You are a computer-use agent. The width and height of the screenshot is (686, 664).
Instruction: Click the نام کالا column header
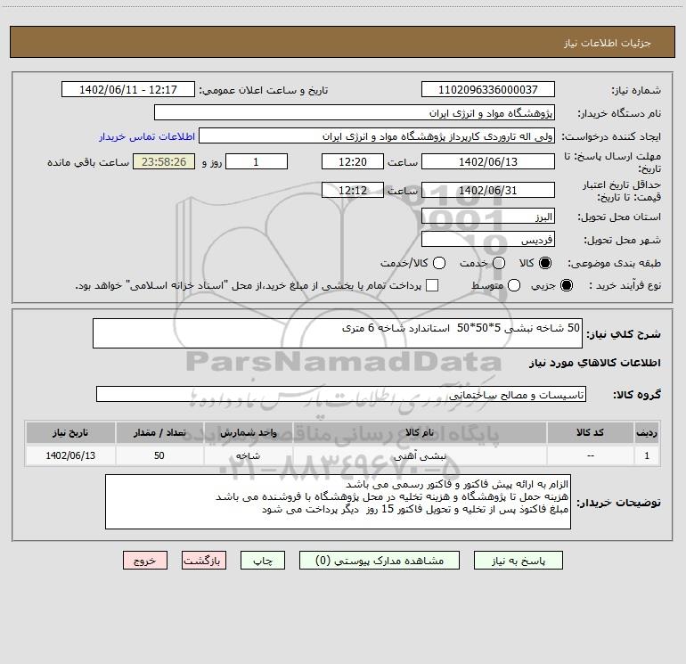tap(420, 432)
